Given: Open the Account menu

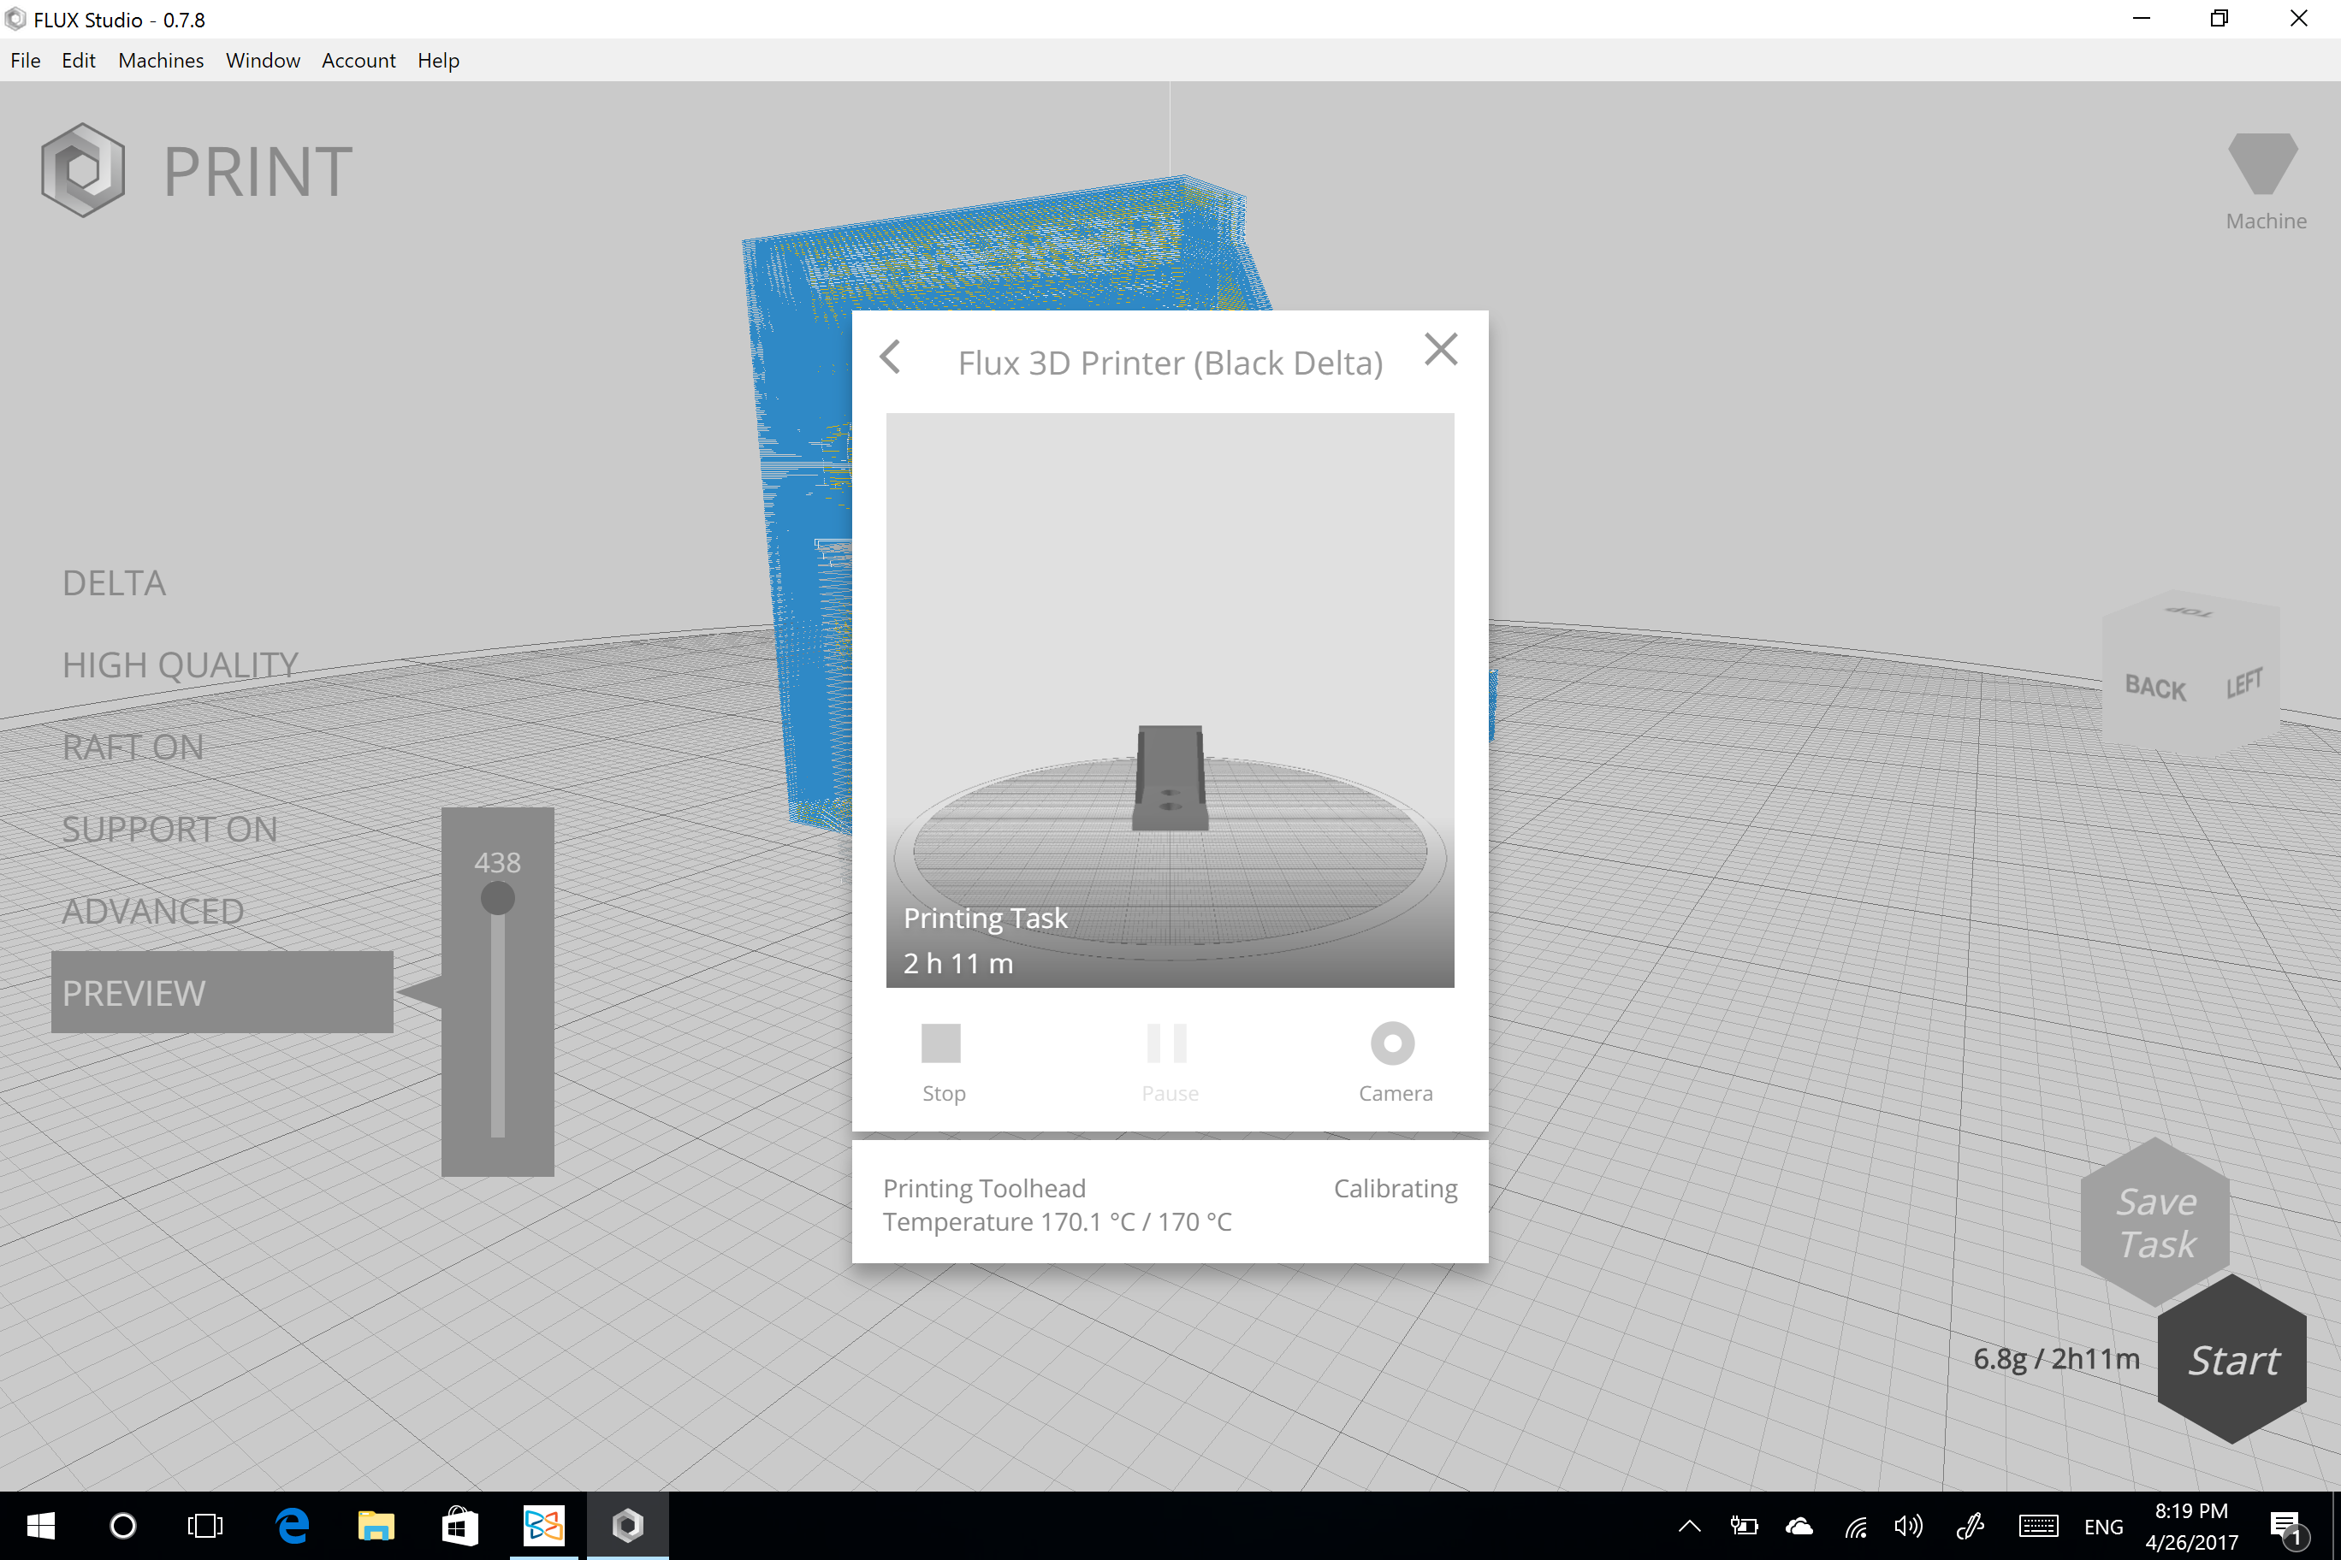Looking at the screenshot, I should pos(358,61).
